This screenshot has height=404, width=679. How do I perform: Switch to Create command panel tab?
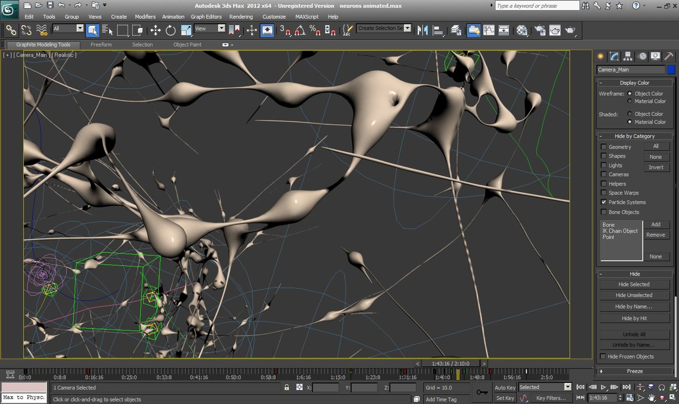click(x=600, y=56)
